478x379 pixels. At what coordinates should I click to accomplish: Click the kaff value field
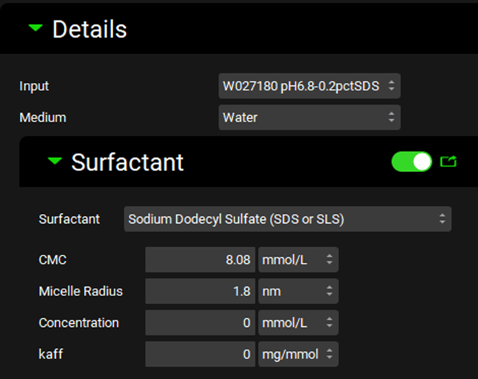pyautogui.click(x=201, y=353)
